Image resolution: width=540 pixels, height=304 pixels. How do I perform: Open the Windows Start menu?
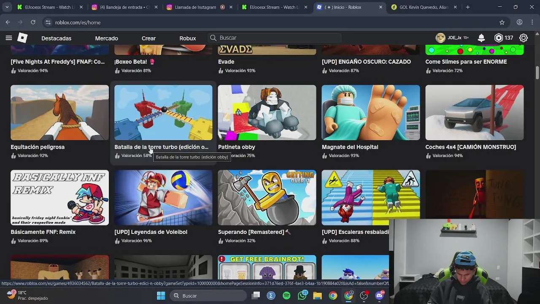[x=161, y=296]
